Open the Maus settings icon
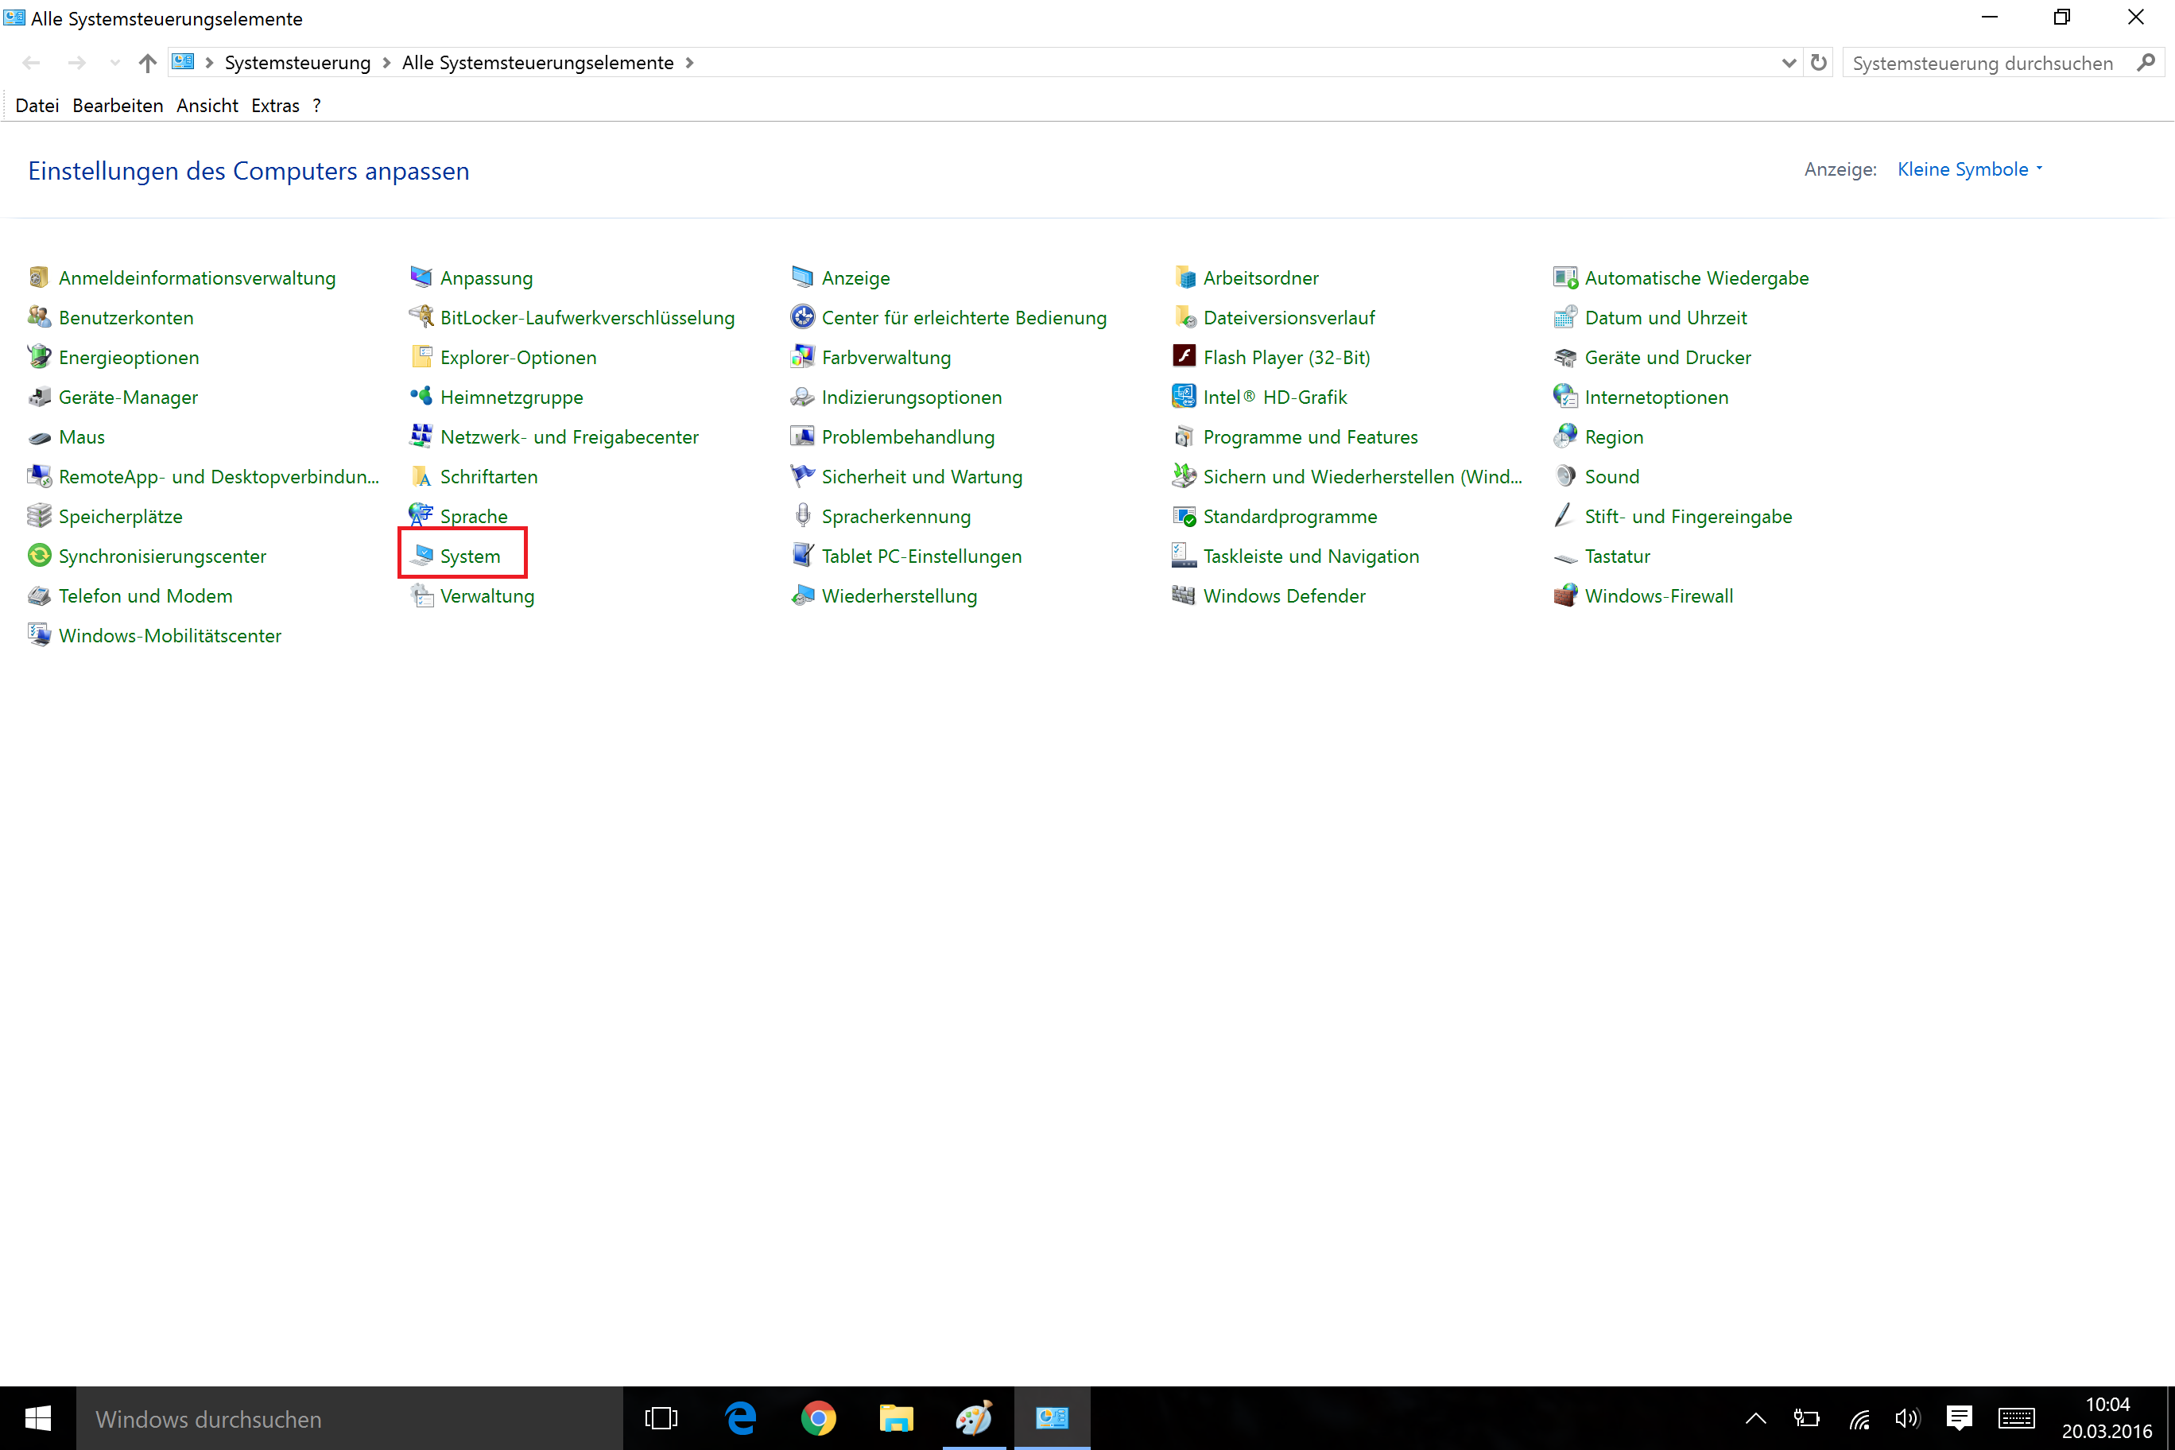Viewport: 2175px width, 1450px height. point(39,436)
